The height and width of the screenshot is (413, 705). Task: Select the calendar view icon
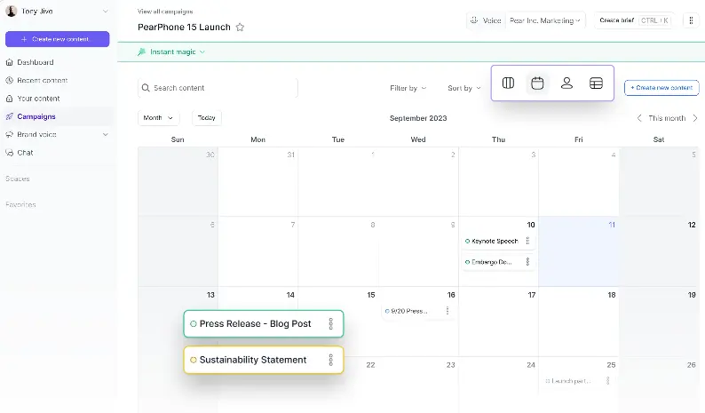tap(537, 83)
